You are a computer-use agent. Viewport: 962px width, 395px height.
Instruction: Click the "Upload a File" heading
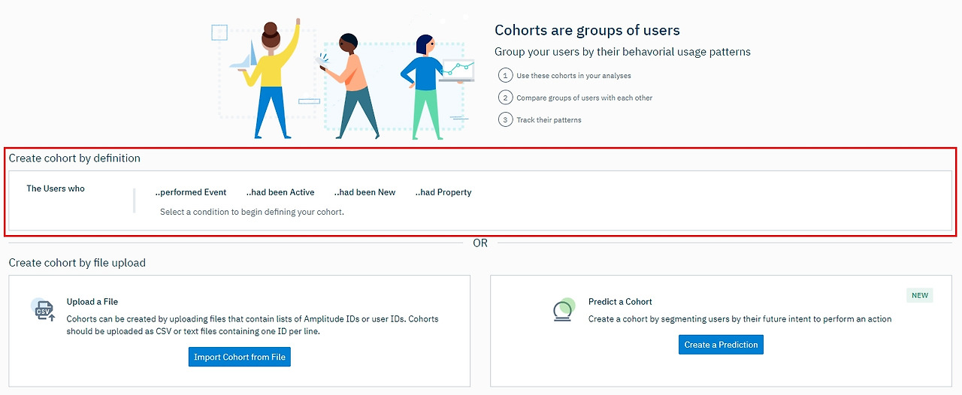pos(92,302)
